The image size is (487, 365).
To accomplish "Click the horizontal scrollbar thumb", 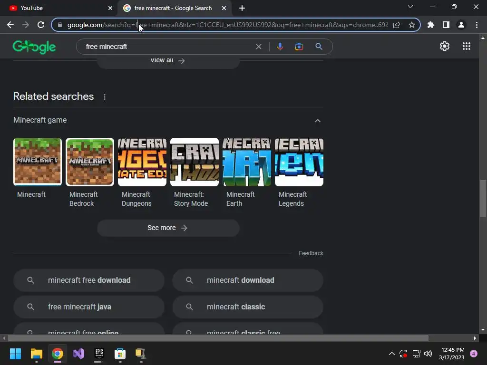I will click(218, 338).
